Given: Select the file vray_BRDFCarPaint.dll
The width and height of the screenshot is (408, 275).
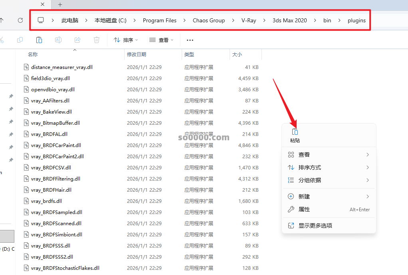Looking at the screenshot, I should click(56, 145).
